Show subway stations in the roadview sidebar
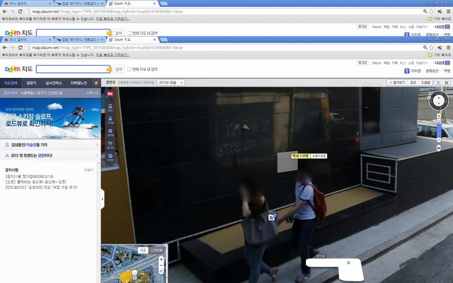The width and height of the screenshot is (453, 283). [110, 120]
